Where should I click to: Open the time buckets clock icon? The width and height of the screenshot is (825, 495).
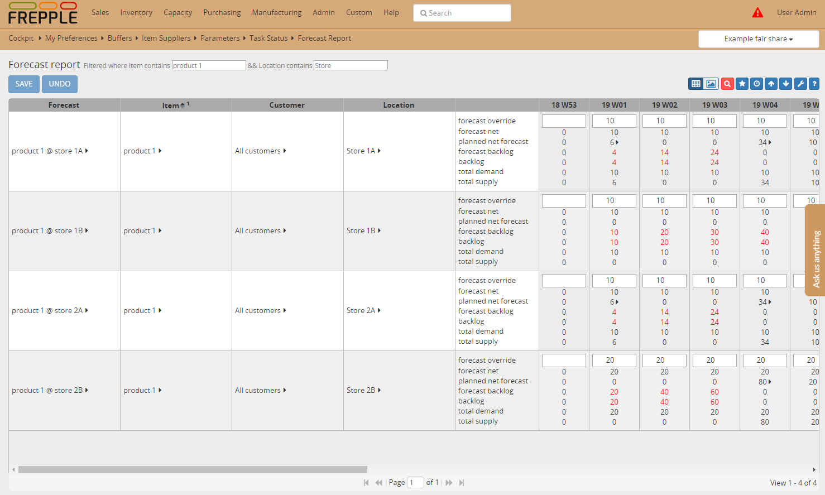(756, 84)
